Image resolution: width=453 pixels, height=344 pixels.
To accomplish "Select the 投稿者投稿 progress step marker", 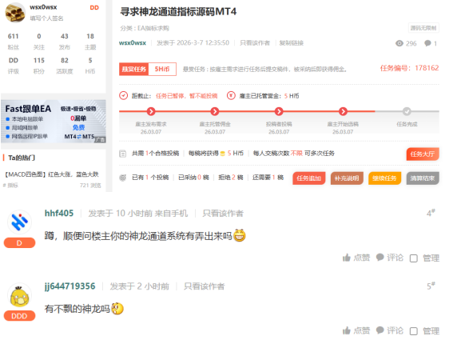I will coord(279,111).
